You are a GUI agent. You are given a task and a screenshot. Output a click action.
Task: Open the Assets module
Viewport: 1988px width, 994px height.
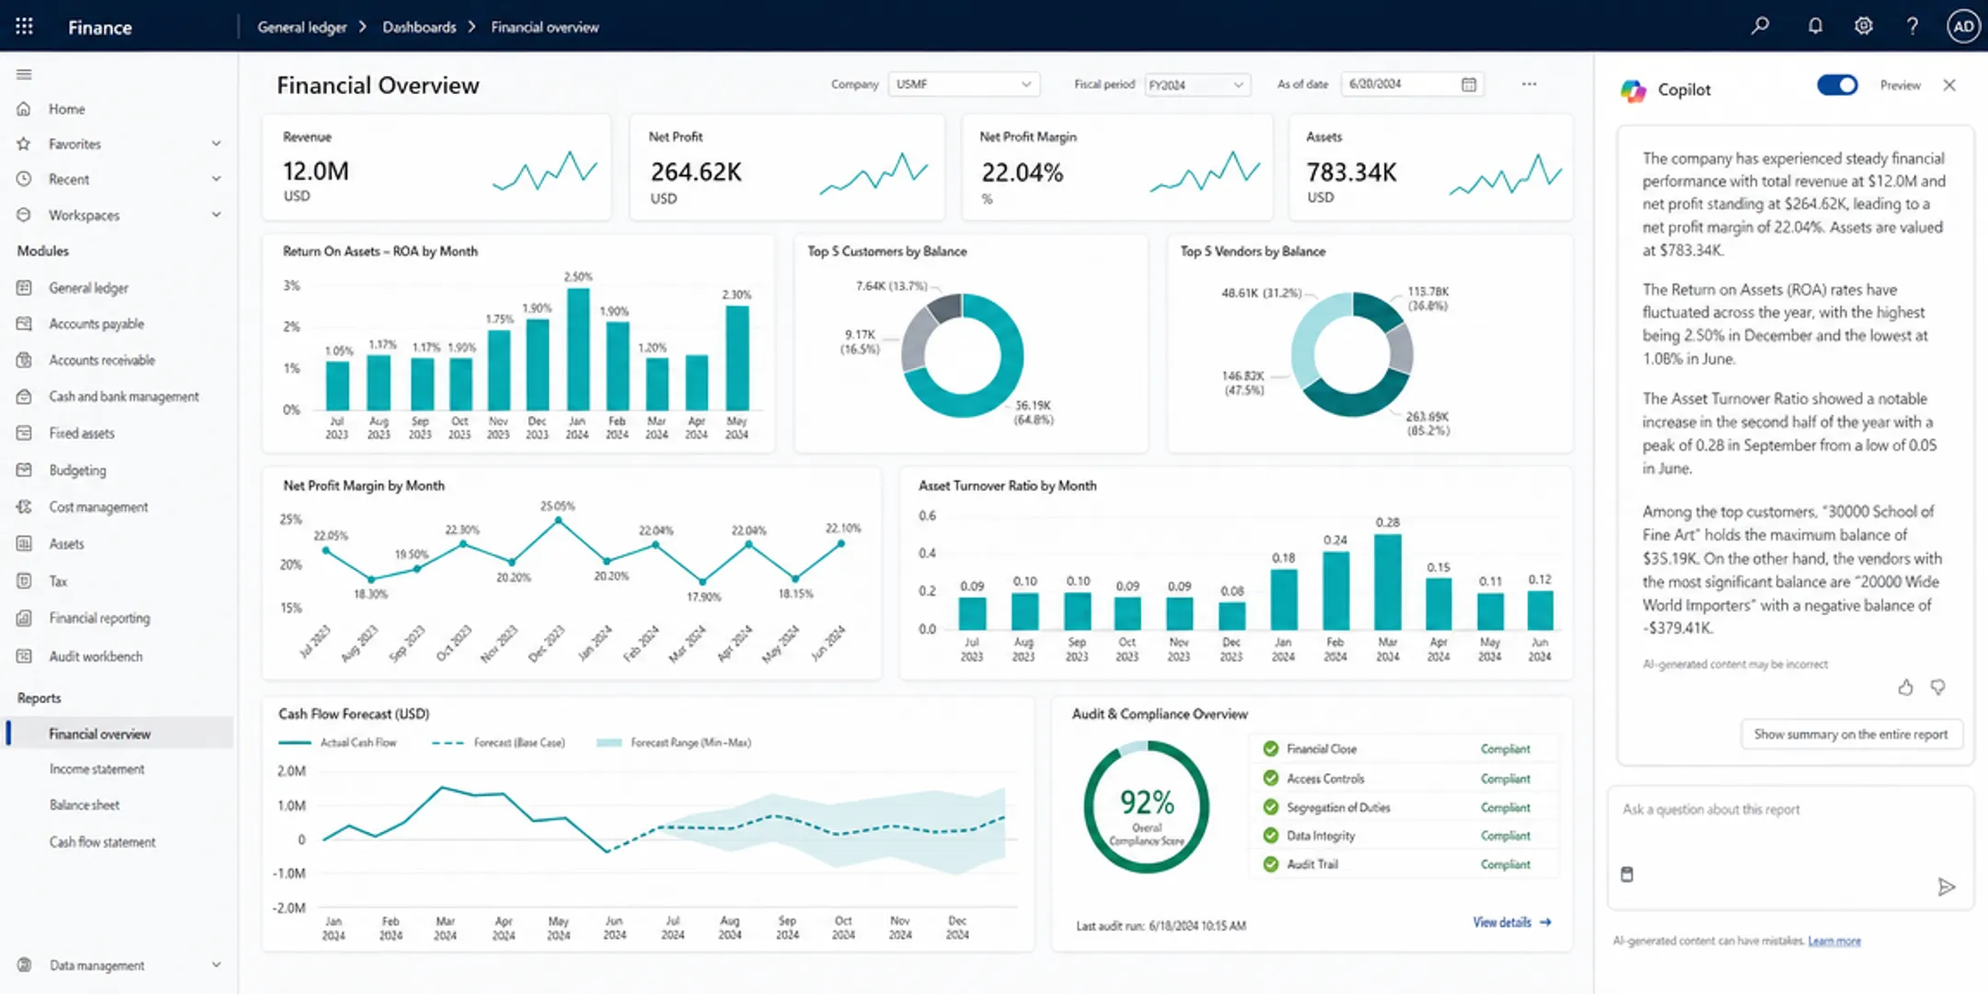pos(66,544)
